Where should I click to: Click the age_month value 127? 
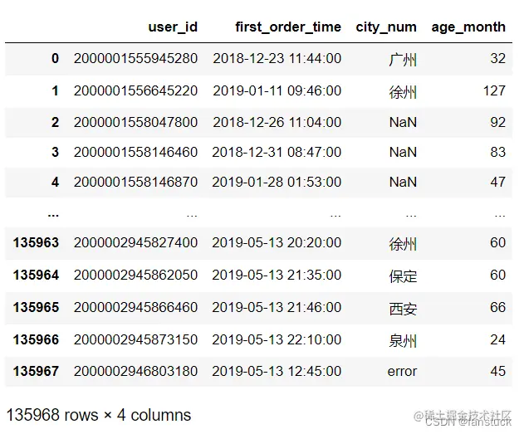(494, 90)
